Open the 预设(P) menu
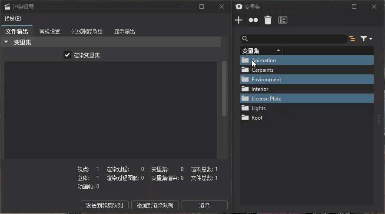385x214 pixels. tap(13, 18)
